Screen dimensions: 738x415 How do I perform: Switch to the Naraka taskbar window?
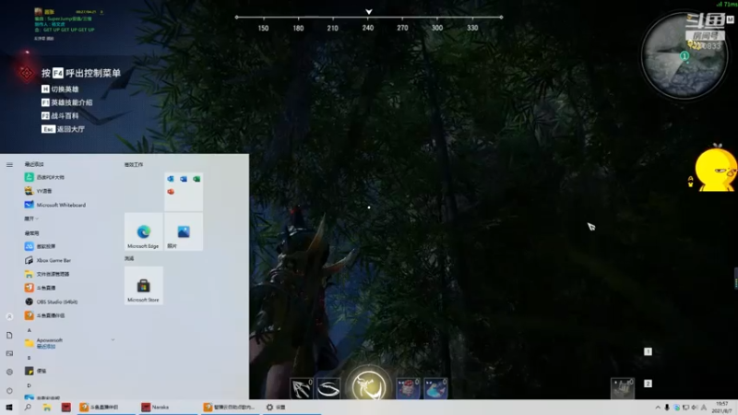click(167, 407)
